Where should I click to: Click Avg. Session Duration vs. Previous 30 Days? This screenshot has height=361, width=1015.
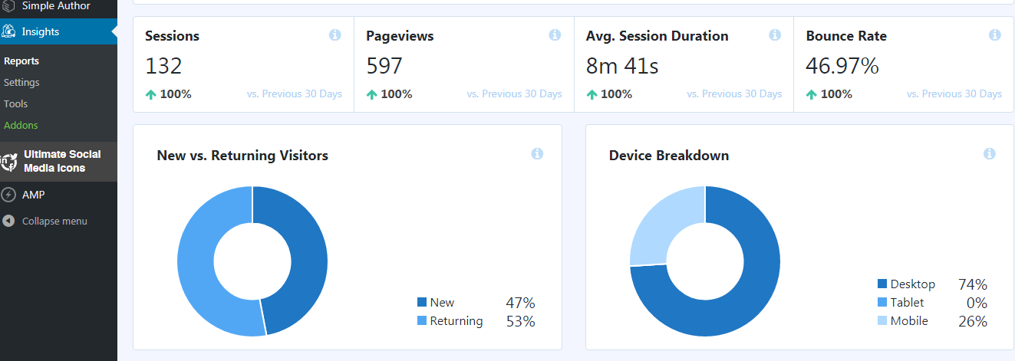(735, 94)
